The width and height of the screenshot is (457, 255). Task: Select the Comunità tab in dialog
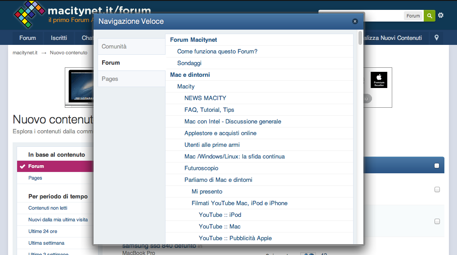pyautogui.click(x=131, y=47)
